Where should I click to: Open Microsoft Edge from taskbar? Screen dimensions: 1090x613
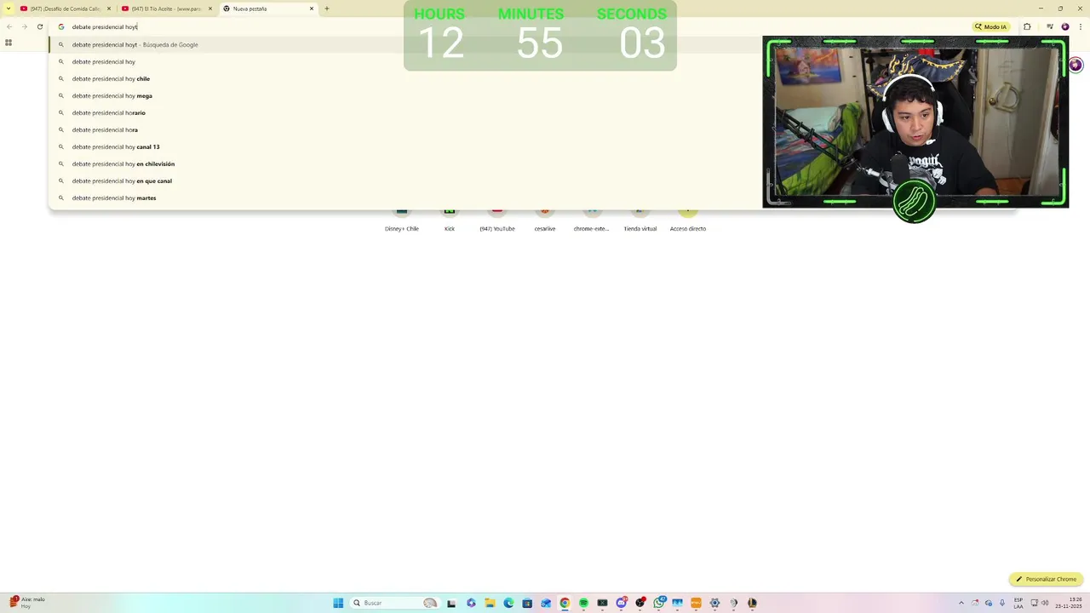[508, 603]
